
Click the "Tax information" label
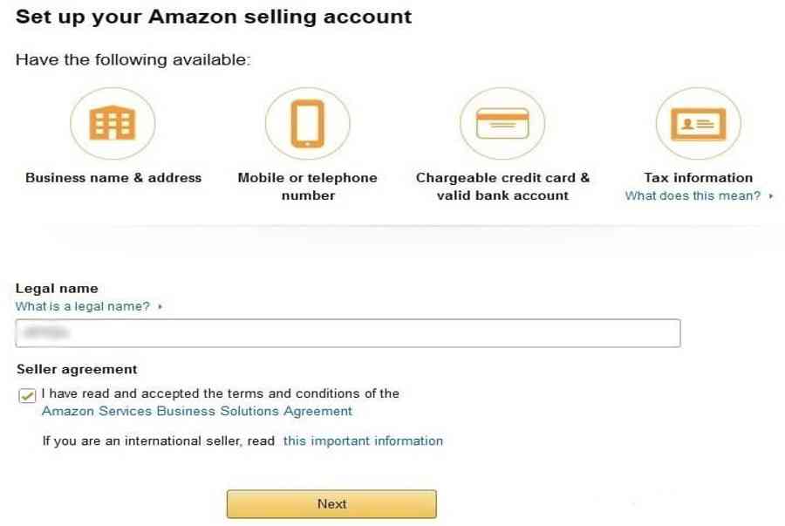(x=698, y=178)
